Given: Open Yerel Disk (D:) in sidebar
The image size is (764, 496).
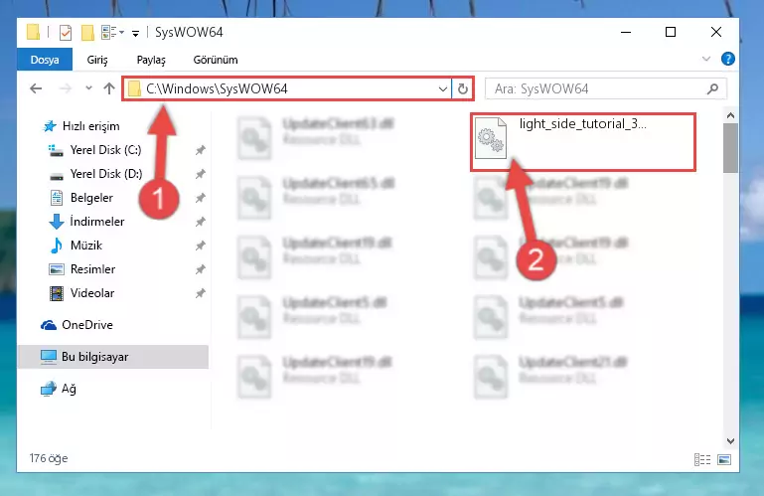Looking at the screenshot, I should (105, 174).
